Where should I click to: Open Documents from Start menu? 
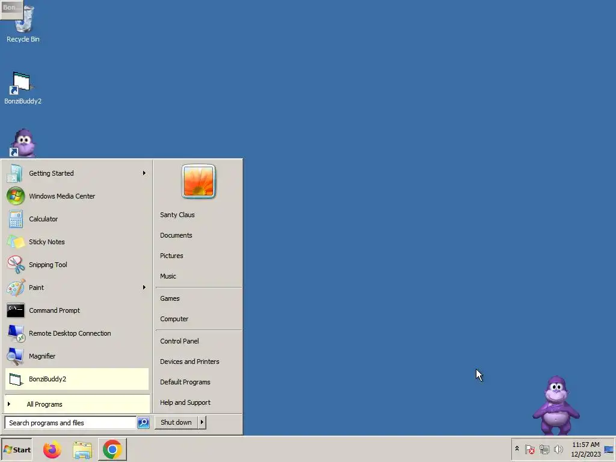pos(176,235)
